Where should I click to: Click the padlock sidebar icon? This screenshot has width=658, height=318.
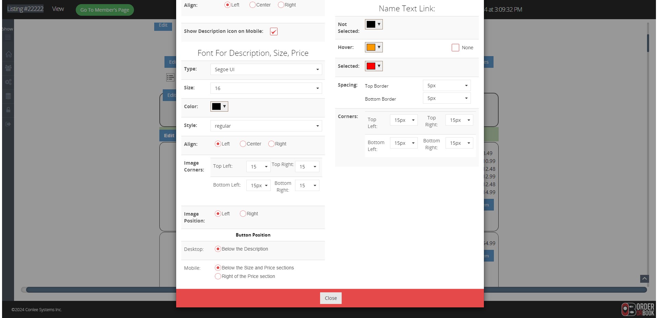(x=8, y=110)
